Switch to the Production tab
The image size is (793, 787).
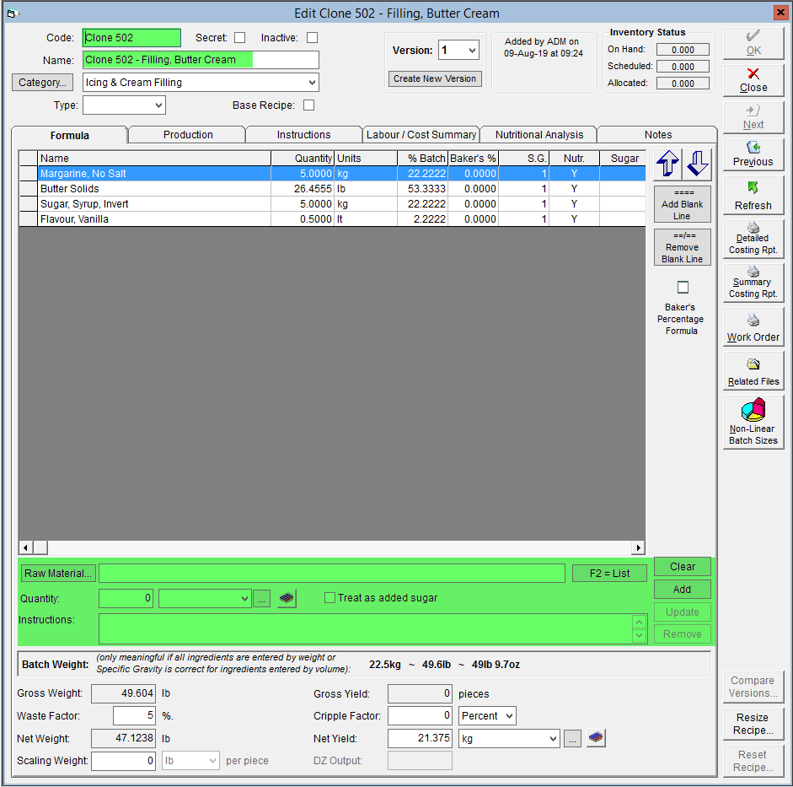(x=188, y=135)
